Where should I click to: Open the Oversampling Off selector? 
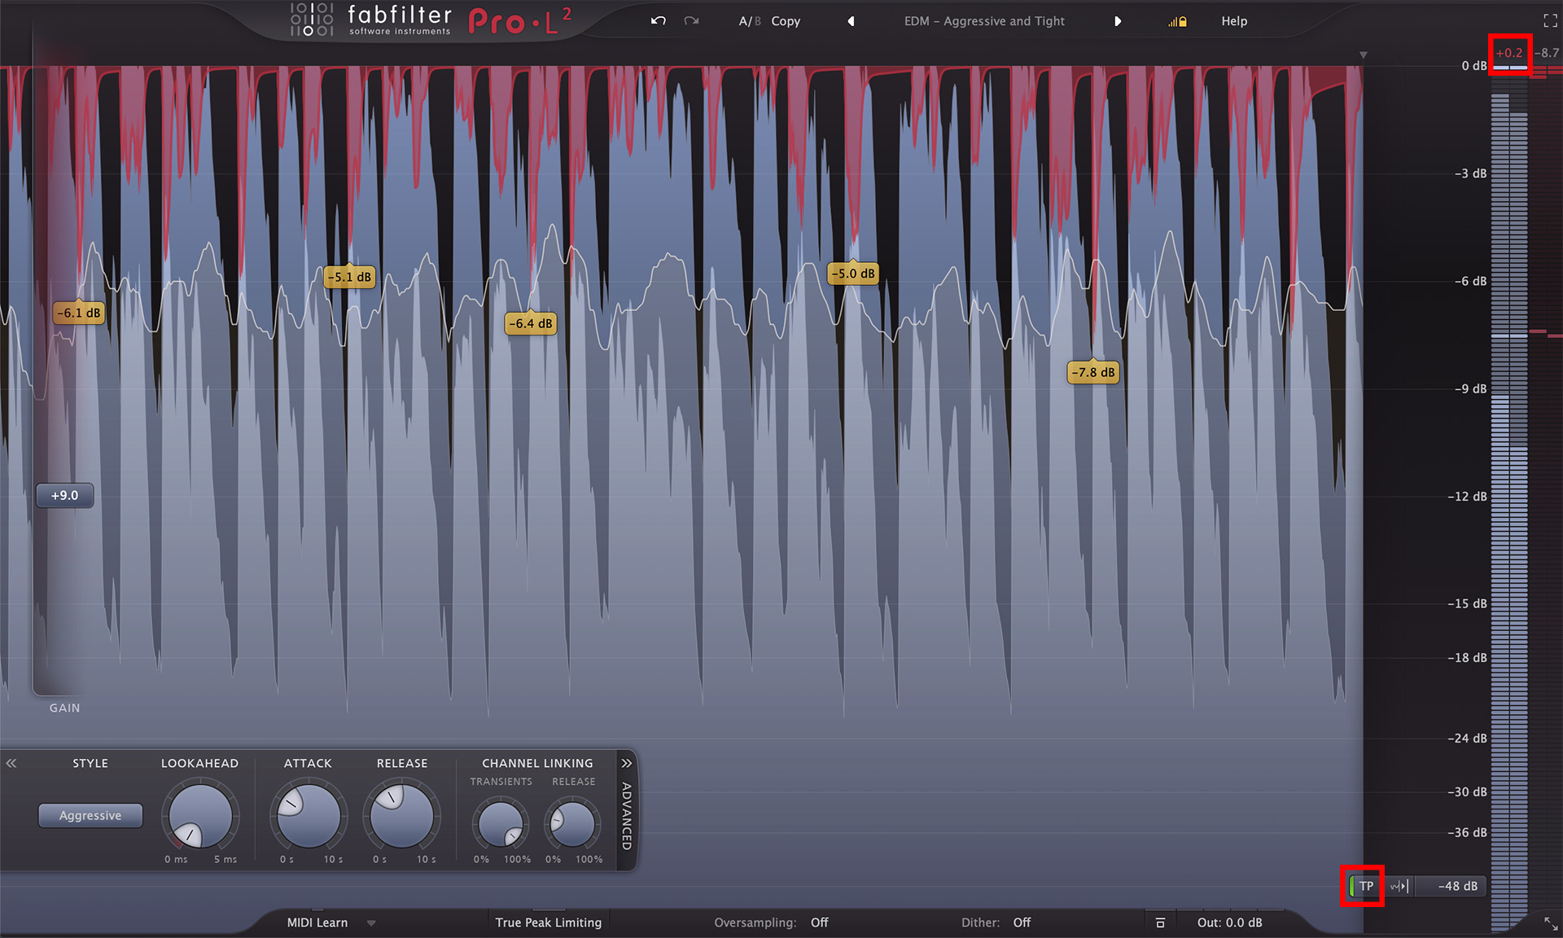click(820, 923)
